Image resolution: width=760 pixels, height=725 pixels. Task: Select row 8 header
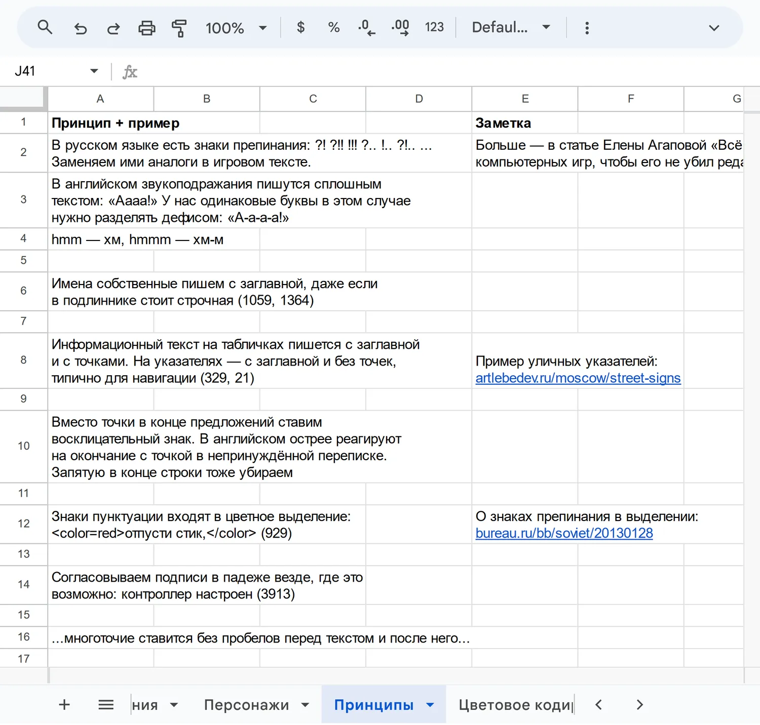(23, 360)
